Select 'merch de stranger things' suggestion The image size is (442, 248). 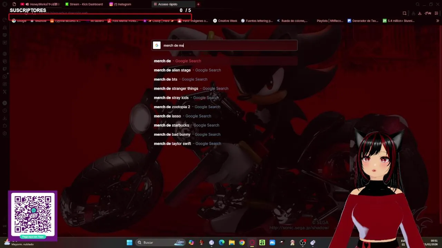point(224,89)
